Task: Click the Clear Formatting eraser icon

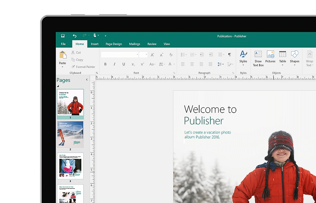Action: pos(171,55)
